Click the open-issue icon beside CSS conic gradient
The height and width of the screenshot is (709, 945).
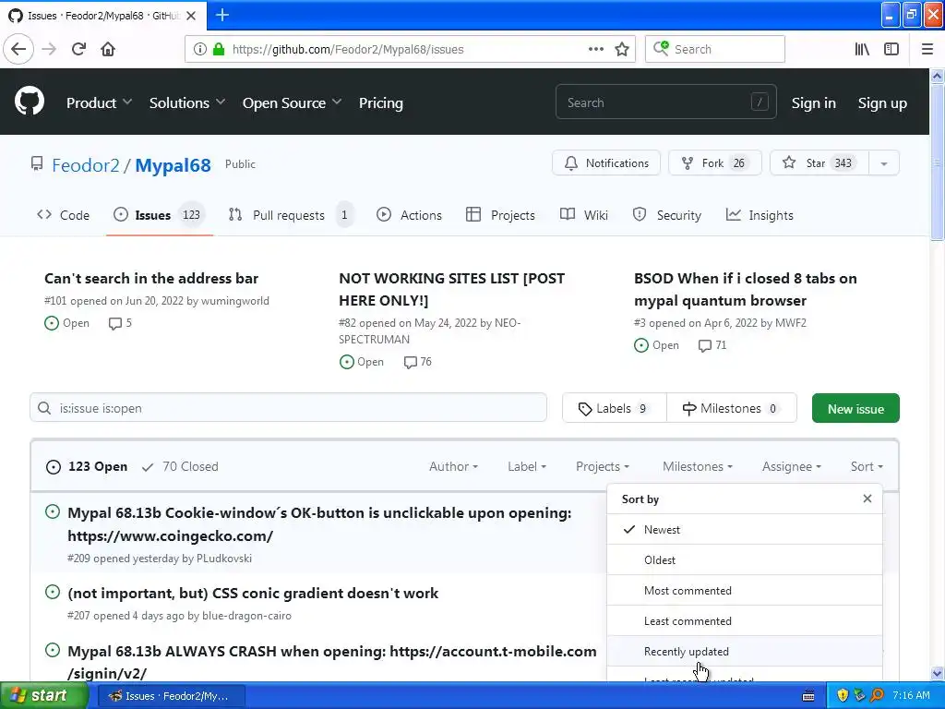coord(53,592)
